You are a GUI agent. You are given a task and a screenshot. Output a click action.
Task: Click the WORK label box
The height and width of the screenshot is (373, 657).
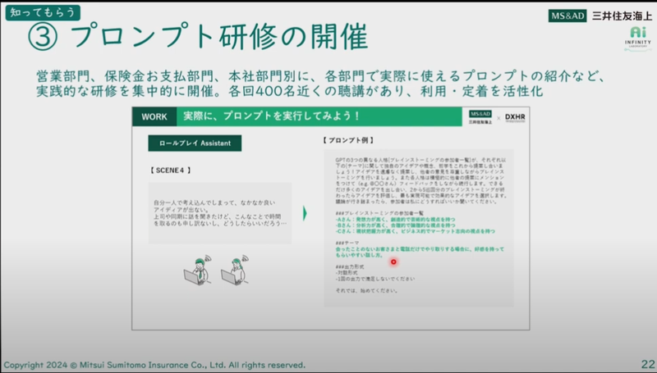coord(154,116)
